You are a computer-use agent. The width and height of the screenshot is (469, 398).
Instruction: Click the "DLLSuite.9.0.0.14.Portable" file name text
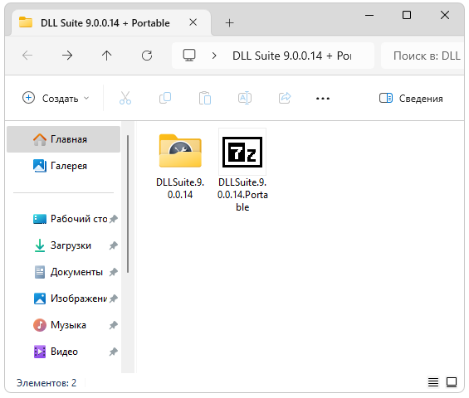(242, 195)
